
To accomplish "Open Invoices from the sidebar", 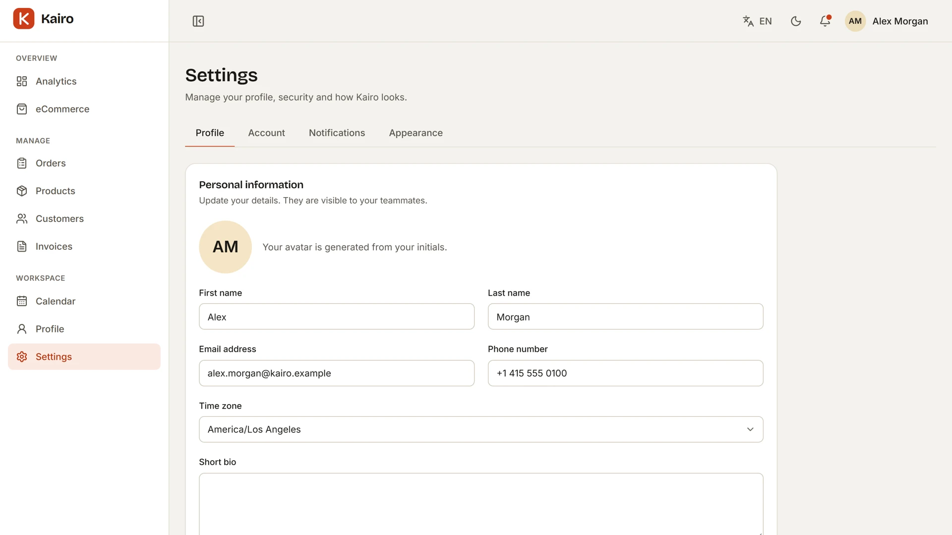I will click(x=84, y=247).
